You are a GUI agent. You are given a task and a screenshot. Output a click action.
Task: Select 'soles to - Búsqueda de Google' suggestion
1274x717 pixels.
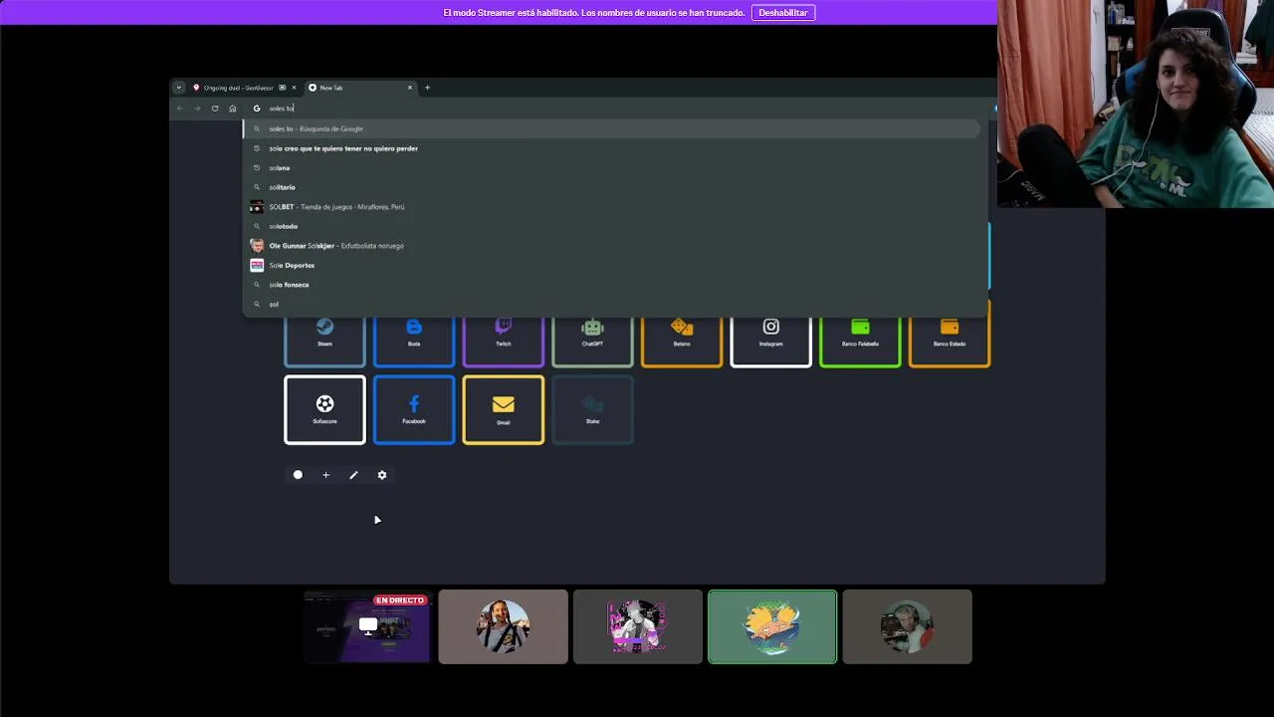click(x=612, y=128)
